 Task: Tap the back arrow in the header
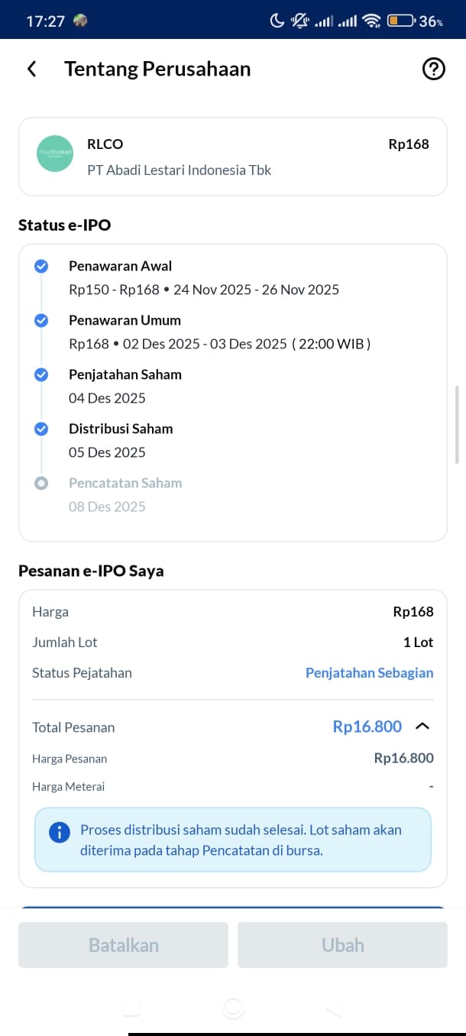pos(31,69)
